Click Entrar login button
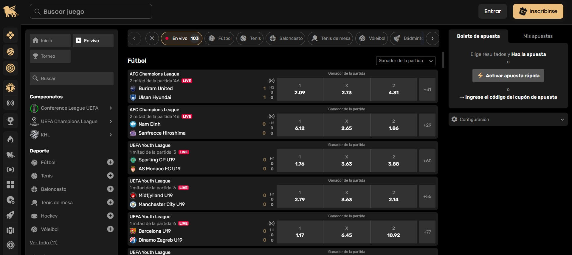Viewport: 572px width, 255px height. coord(492,11)
